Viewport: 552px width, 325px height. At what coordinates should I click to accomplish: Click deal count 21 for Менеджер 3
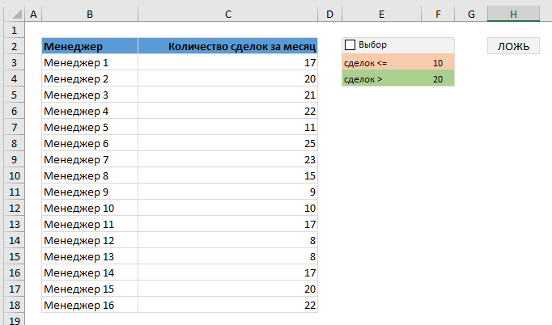point(227,95)
